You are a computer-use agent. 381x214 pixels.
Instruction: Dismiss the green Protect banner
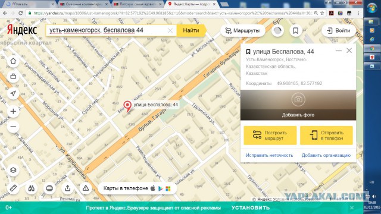[352, 207]
